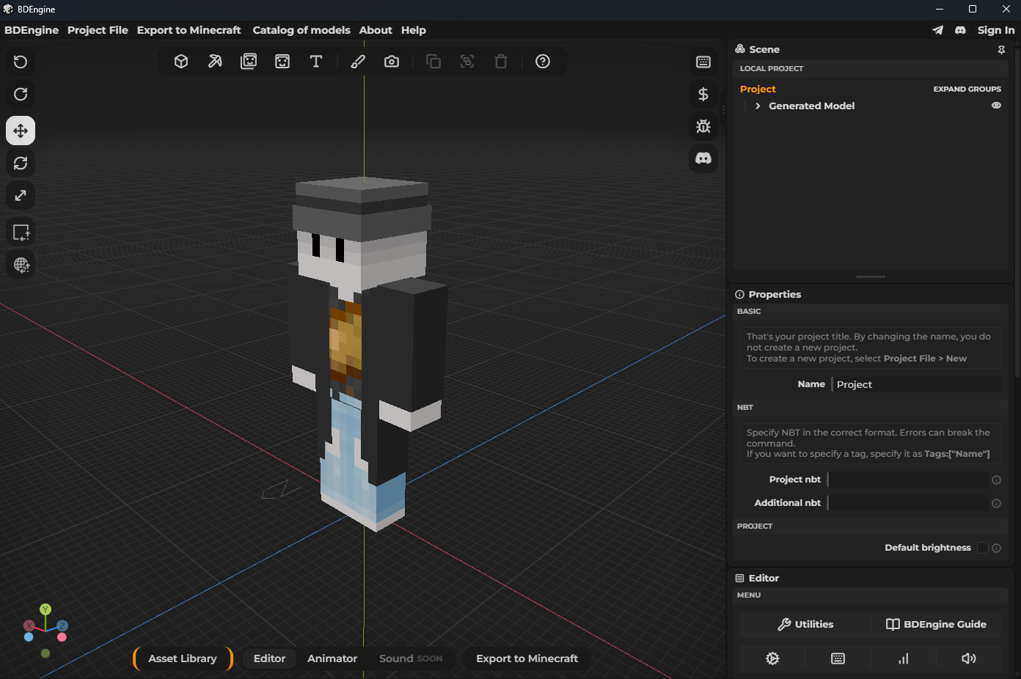Click info icon beside Default brightness
Viewport: 1021px width, 679px height.
pyautogui.click(x=996, y=548)
